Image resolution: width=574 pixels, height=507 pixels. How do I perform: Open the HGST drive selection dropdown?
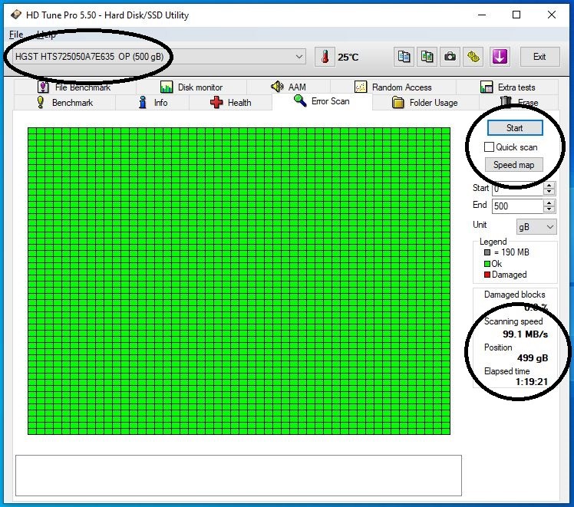[x=160, y=57]
